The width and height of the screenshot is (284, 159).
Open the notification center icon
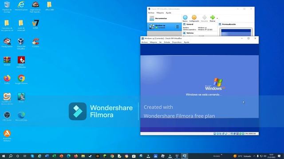click(279, 156)
